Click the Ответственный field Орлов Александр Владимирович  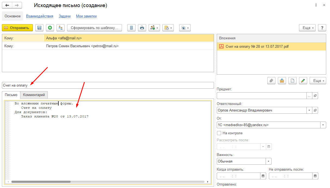click(x=262, y=110)
